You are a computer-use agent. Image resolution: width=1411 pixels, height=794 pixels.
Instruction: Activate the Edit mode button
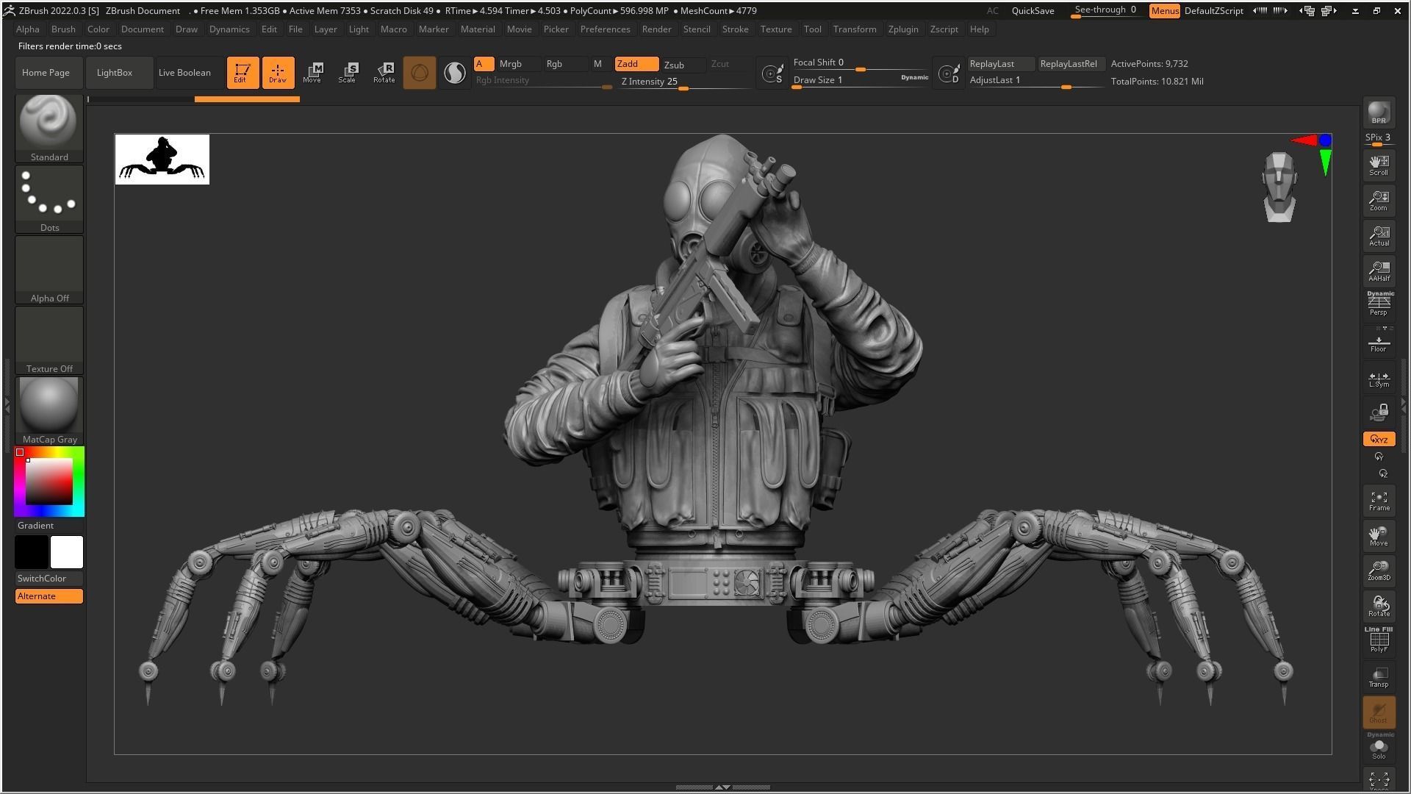click(243, 72)
